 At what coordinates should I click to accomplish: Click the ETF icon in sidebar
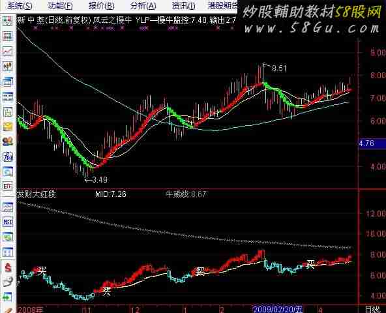click(x=8, y=186)
